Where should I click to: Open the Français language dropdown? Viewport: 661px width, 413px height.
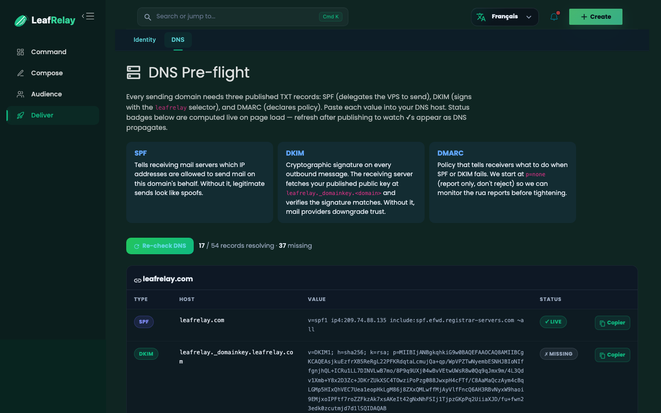[504, 17]
